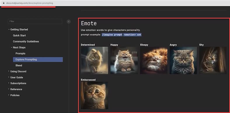This screenshot has width=230, height=113.
Task: Click the docs.midjourney.com URL in address bar
Action: coord(29,3)
